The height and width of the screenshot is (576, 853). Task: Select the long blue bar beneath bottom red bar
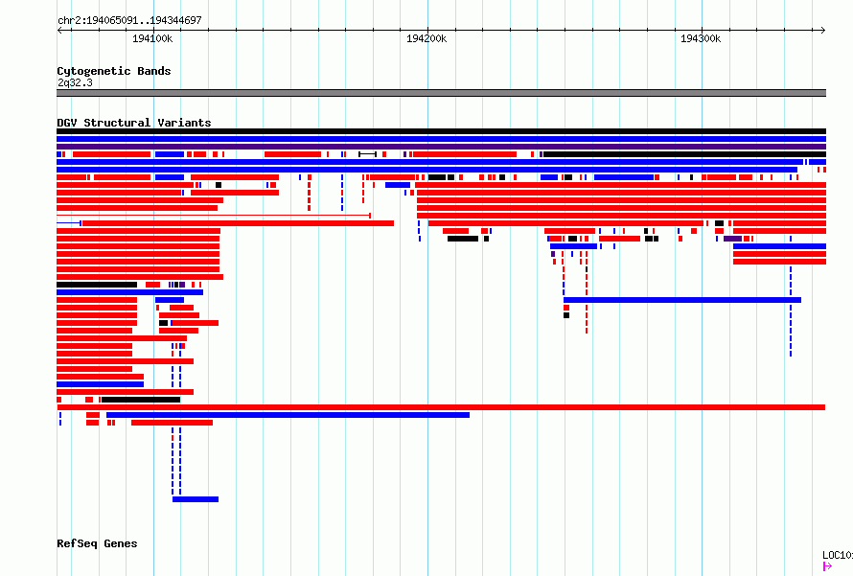[x=288, y=415]
